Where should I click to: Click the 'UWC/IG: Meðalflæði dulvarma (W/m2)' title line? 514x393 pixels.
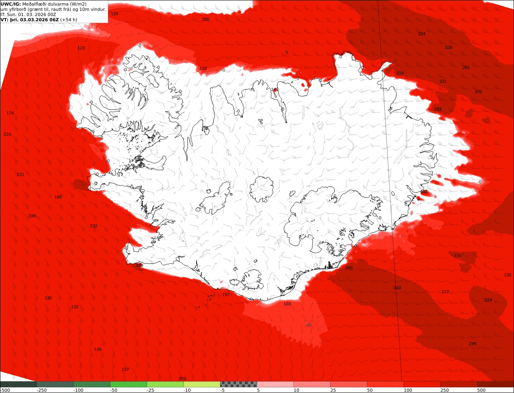click(x=43, y=4)
